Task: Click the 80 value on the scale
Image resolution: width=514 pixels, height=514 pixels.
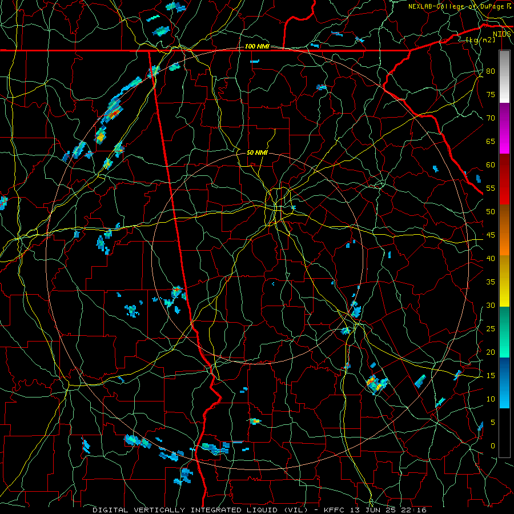Action: [491, 71]
